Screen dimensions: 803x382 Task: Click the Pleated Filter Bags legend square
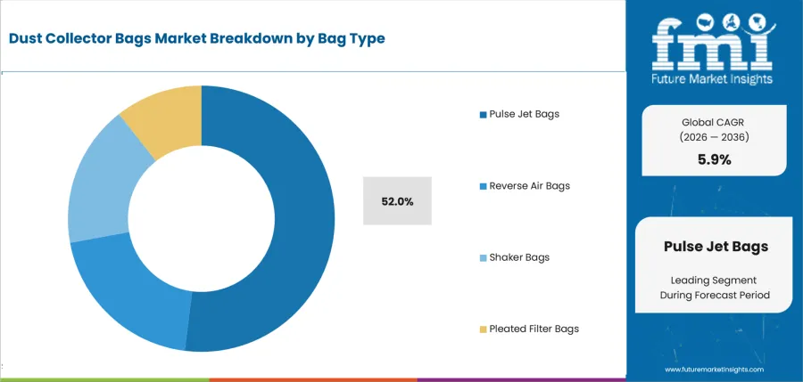(x=483, y=329)
